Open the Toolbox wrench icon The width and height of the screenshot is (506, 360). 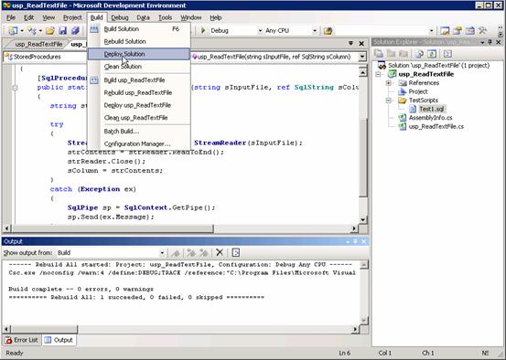[482, 31]
